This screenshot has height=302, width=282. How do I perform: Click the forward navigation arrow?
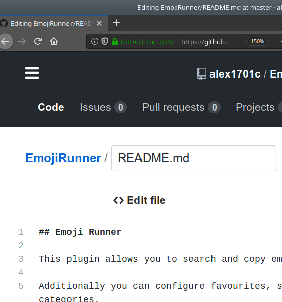click(22, 41)
